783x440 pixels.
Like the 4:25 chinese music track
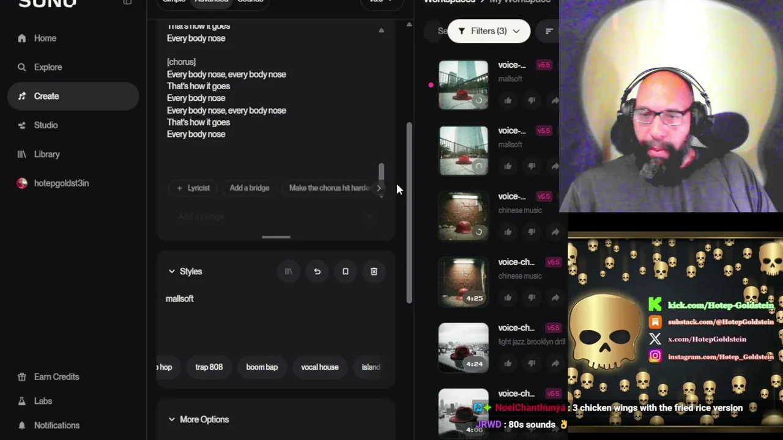tap(508, 297)
